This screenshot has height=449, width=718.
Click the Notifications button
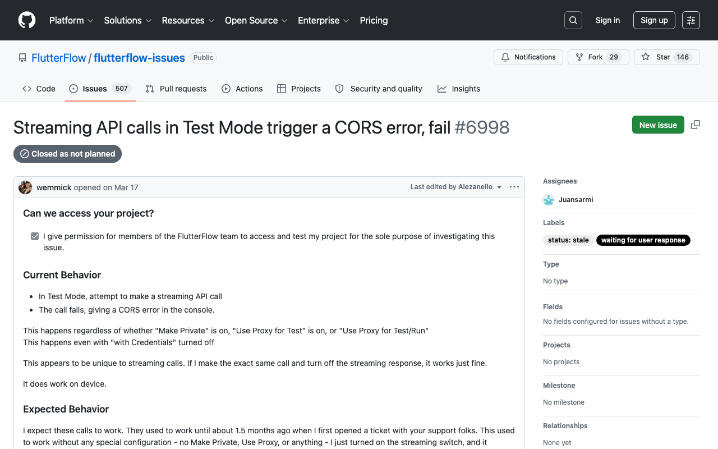tap(528, 57)
